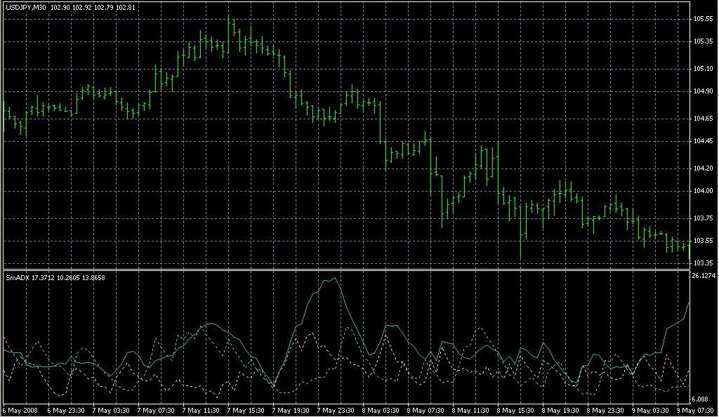Click the 103.35 price axis label
719x417 pixels.
703,263
